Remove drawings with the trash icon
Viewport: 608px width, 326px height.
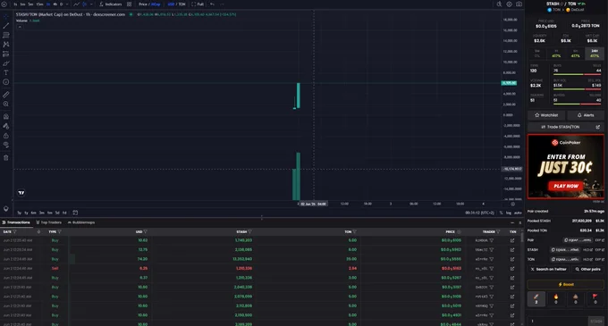point(6,157)
